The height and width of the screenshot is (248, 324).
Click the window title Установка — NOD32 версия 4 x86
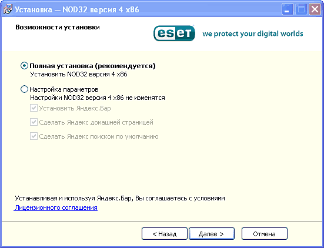coord(77,9)
